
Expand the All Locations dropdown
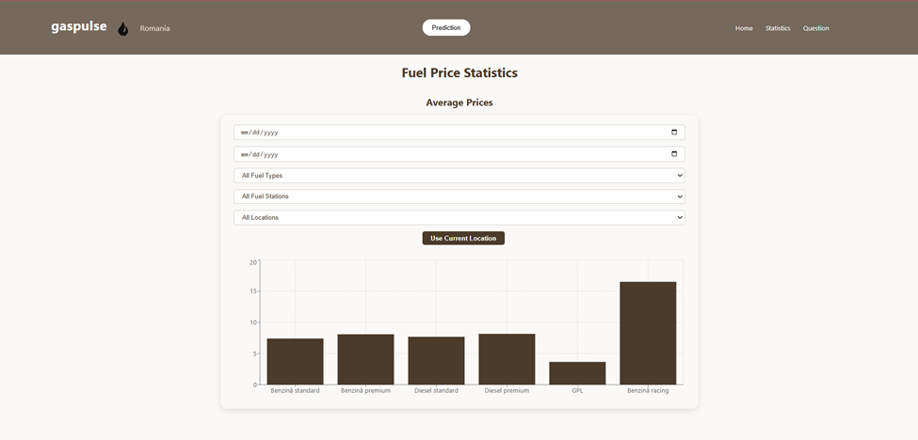[459, 217]
